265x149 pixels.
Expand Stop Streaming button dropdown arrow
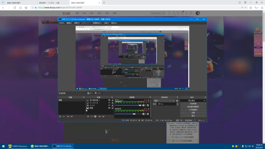[204, 101]
